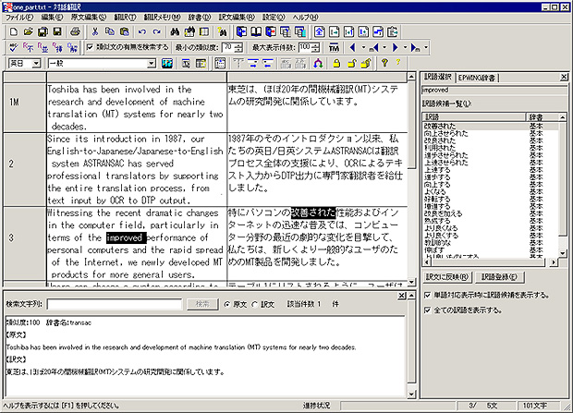Toggle the similar sentence search checkbox
The image size is (573, 413).
[90, 47]
